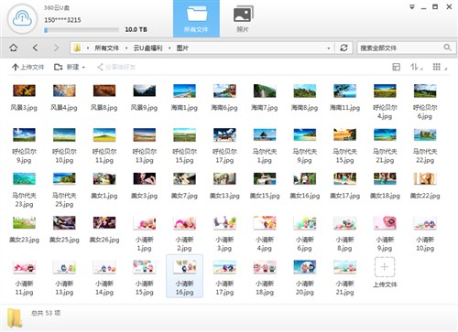Switch to the 所有文件 tab

click(x=196, y=18)
